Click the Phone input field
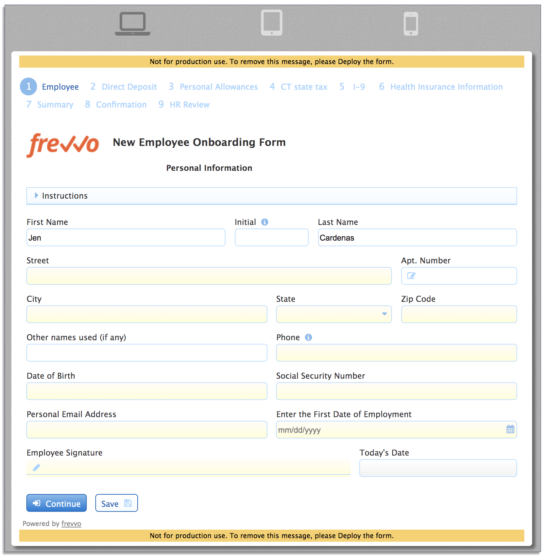This screenshot has width=546, height=557. pyautogui.click(x=397, y=353)
